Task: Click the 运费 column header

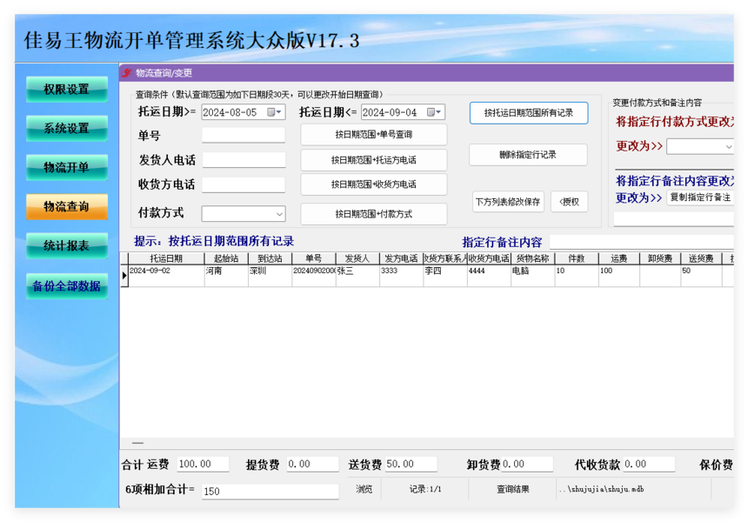Action: pos(618,258)
